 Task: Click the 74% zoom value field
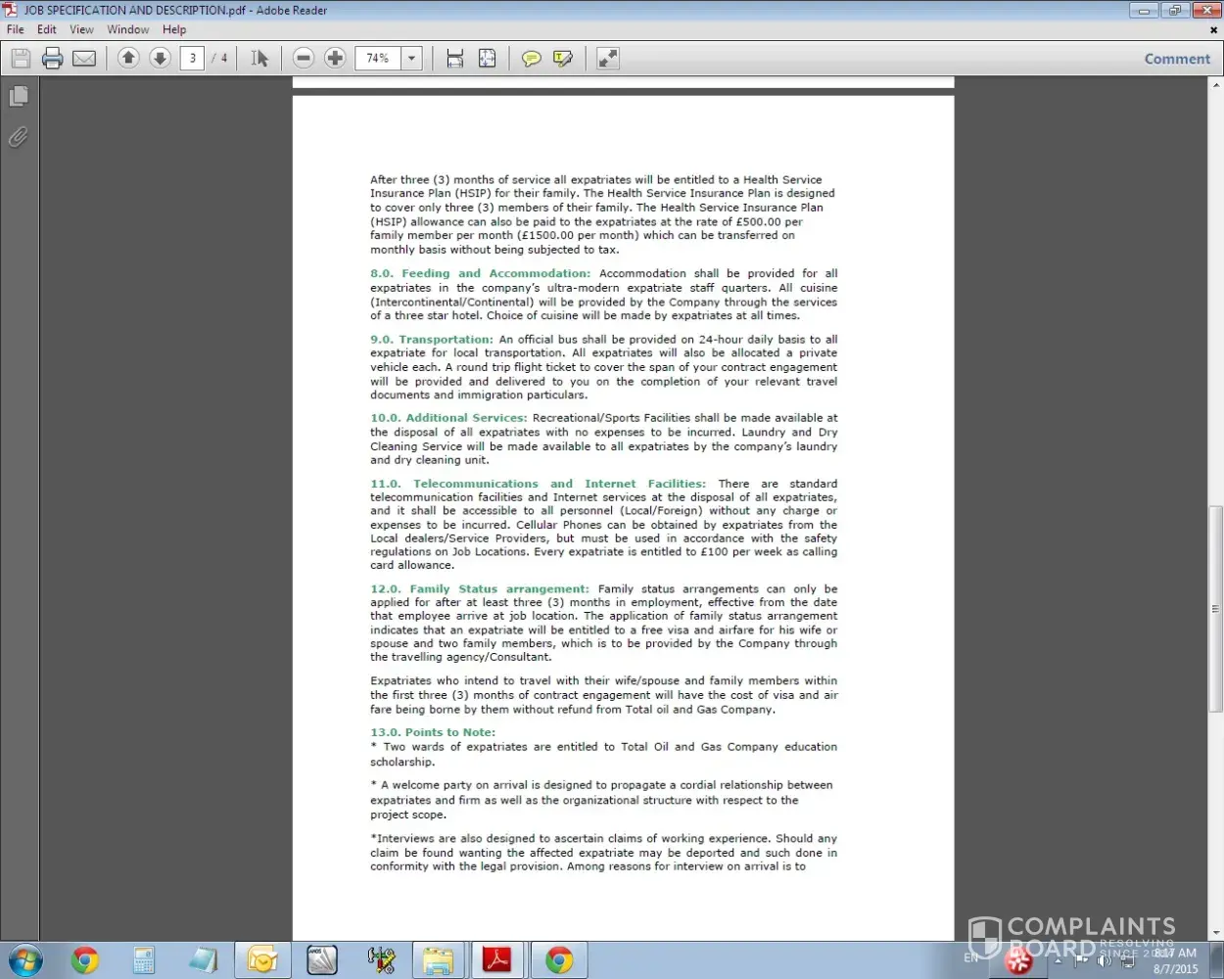378,58
